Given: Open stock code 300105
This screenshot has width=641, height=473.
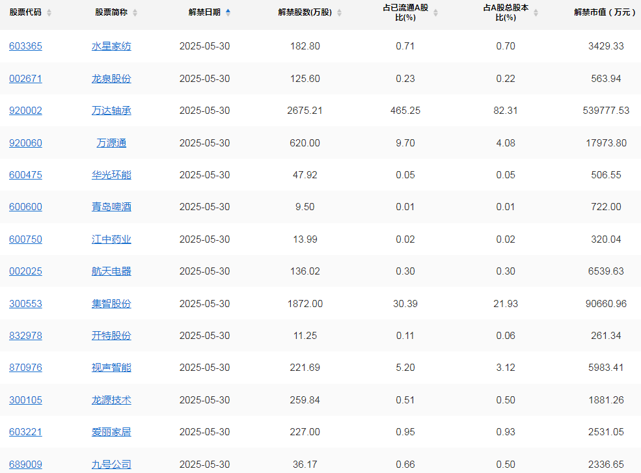Looking at the screenshot, I should (x=26, y=400).
